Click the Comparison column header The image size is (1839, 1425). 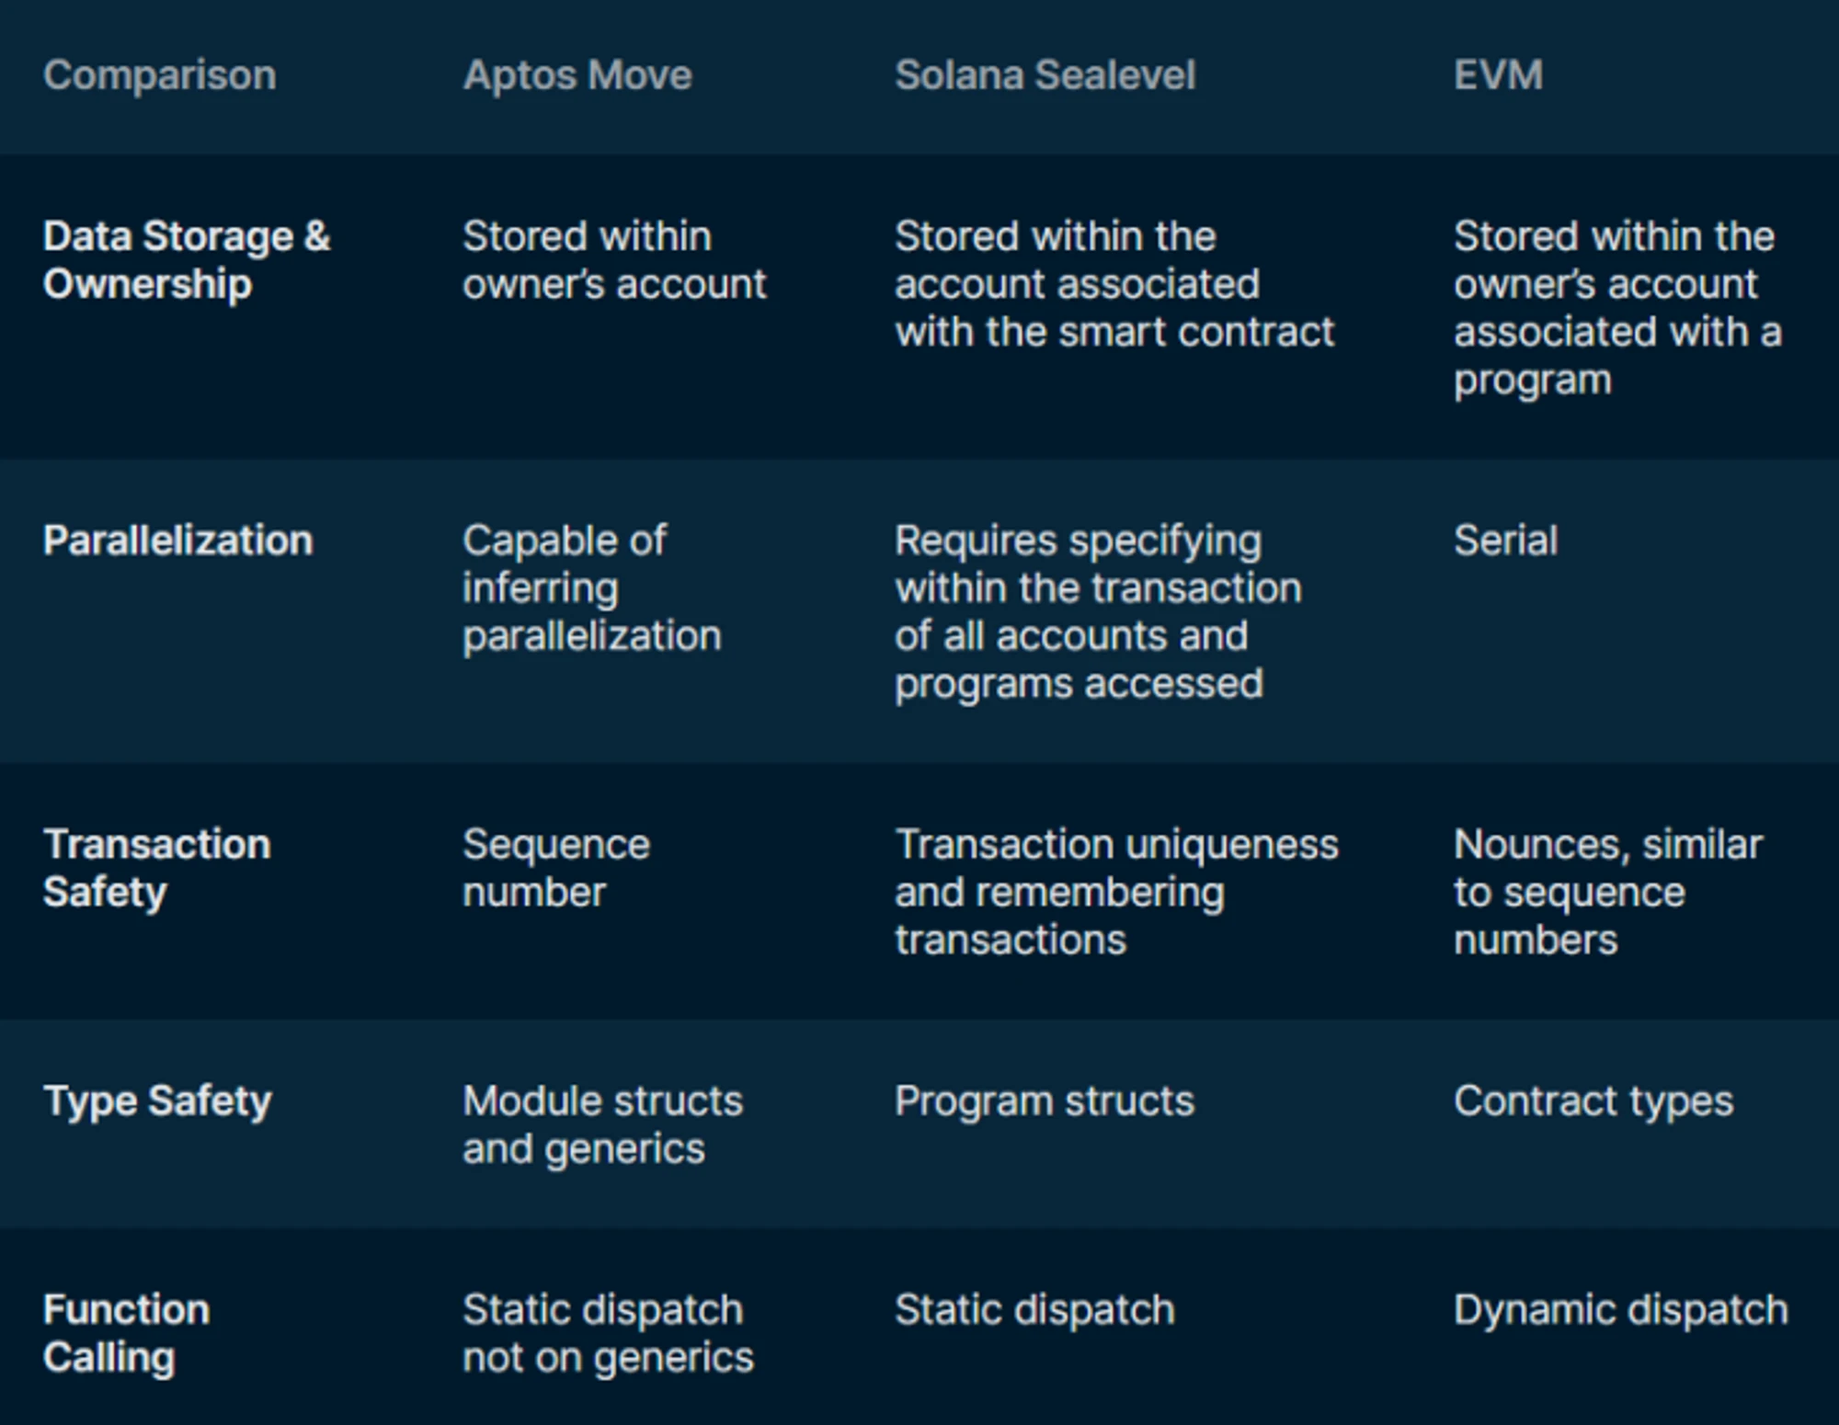[x=159, y=75]
